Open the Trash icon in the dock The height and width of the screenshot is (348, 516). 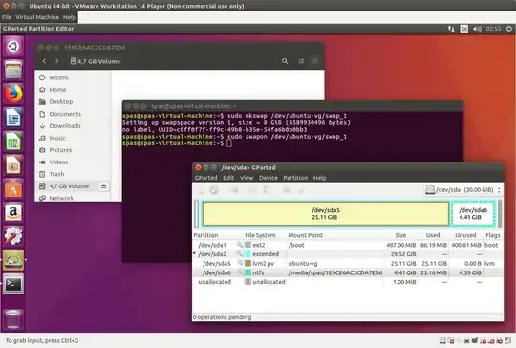pyautogui.click(x=13, y=318)
